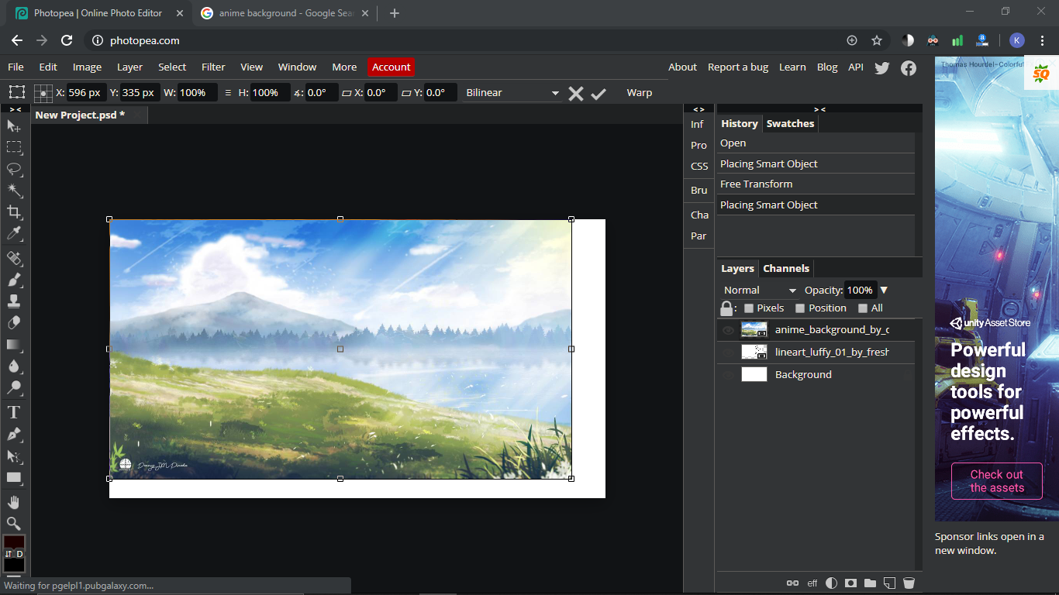Open the Normal blend mode dropdown
The width and height of the screenshot is (1059, 595).
point(760,291)
